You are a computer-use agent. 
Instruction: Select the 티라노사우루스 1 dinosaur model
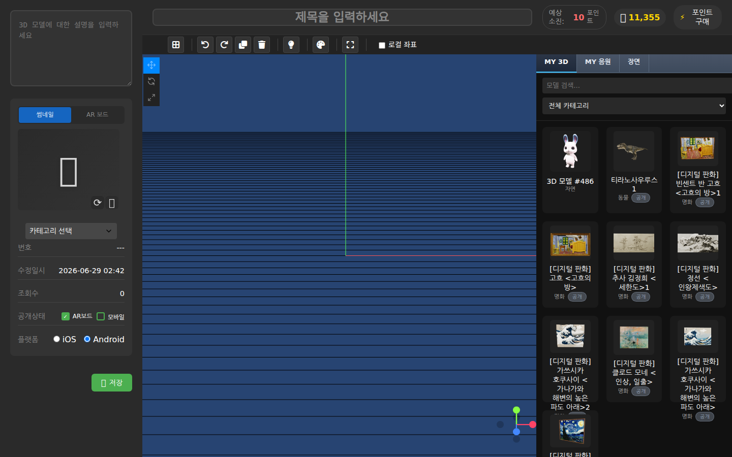click(634, 170)
